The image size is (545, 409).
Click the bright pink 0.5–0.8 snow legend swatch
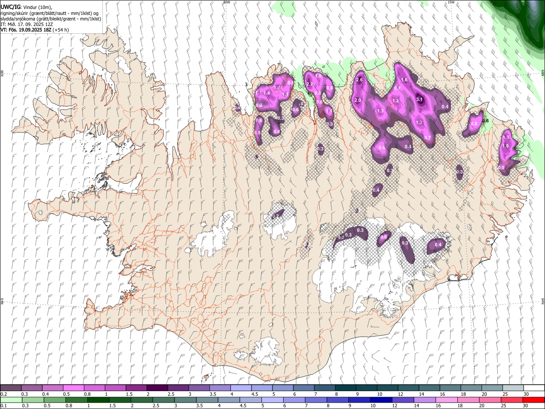(x=74, y=388)
